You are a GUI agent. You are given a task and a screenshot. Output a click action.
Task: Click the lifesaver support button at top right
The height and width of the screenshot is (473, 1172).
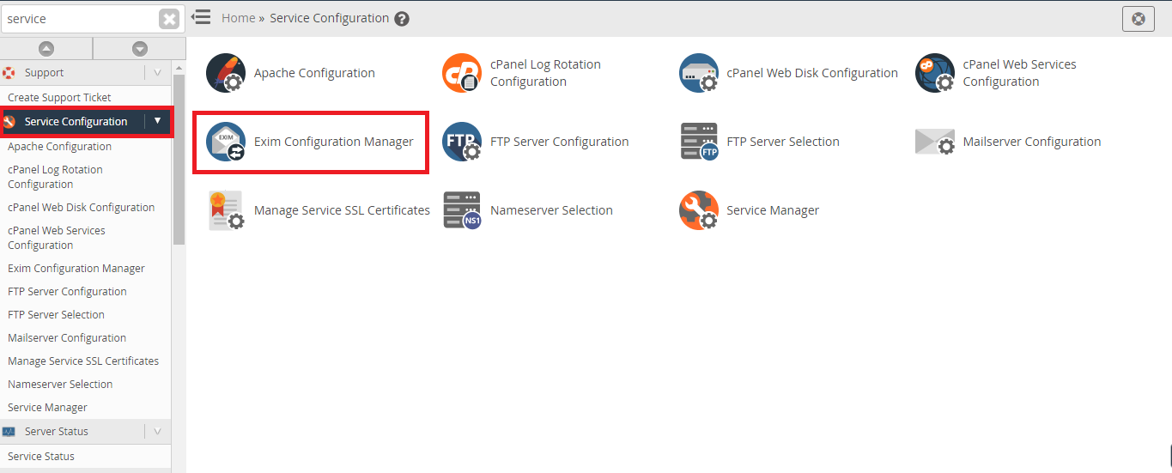[x=1138, y=19]
